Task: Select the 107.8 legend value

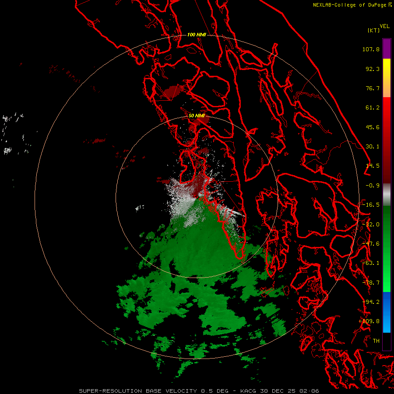Action: pyautogui.click(x=371, y=49)
